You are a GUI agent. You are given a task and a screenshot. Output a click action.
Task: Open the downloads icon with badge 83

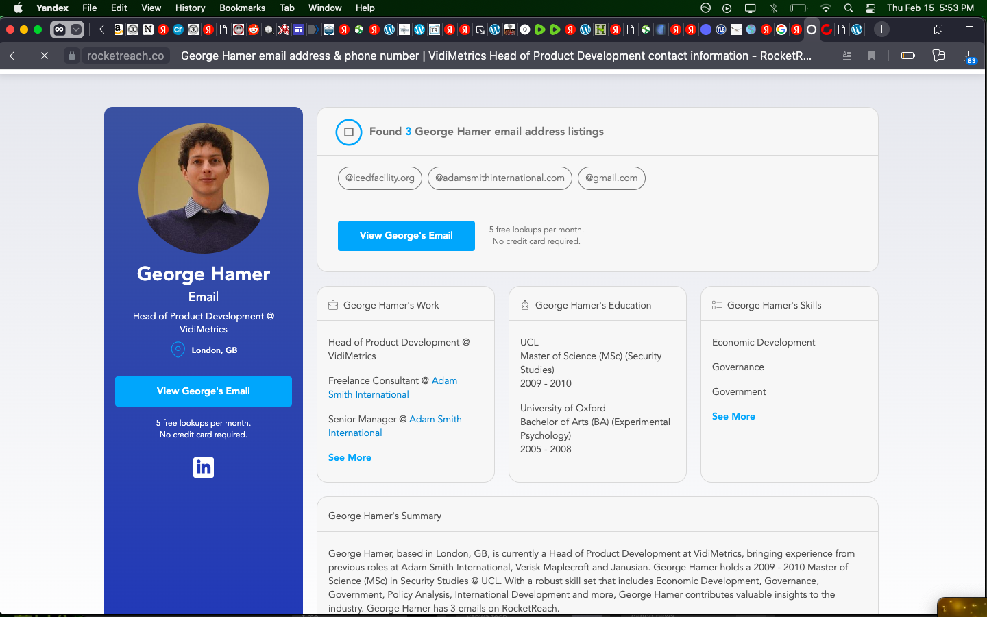click(x=969, y=56)
